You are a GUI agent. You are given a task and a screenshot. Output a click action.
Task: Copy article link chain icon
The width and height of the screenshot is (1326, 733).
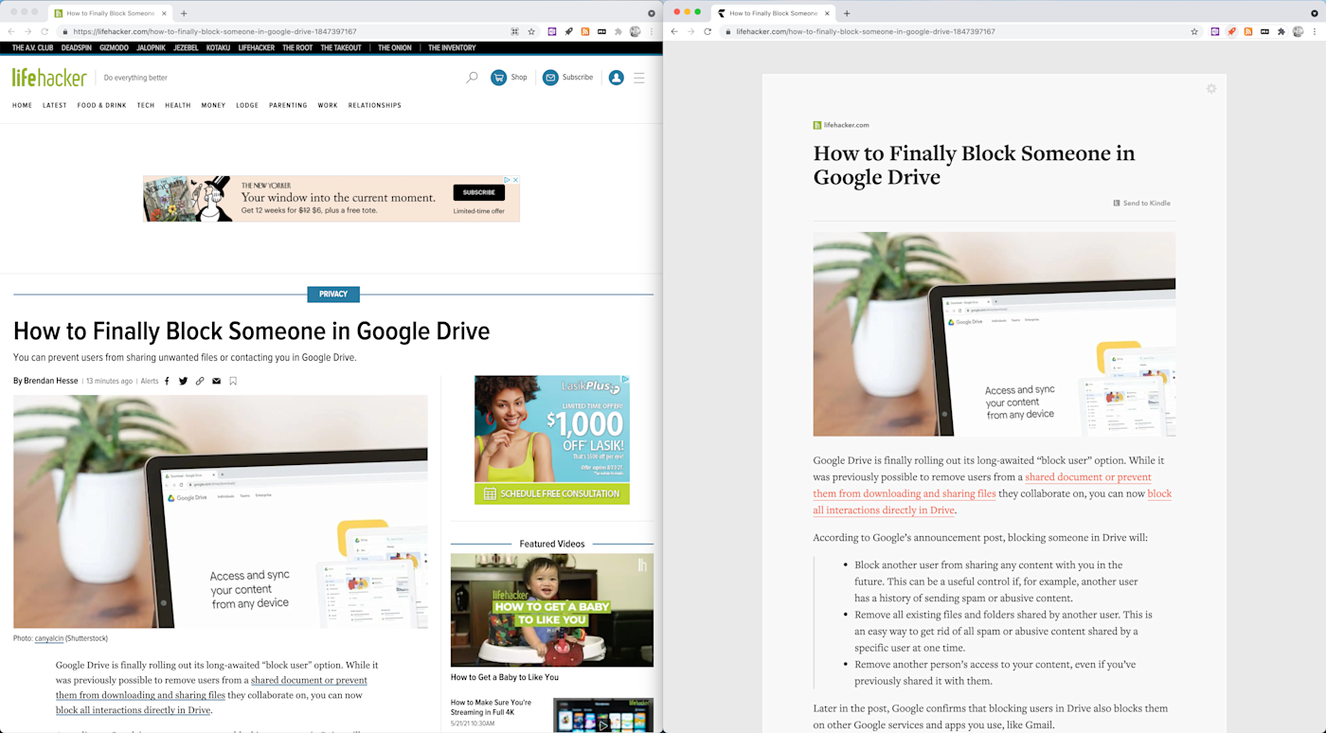200,381
